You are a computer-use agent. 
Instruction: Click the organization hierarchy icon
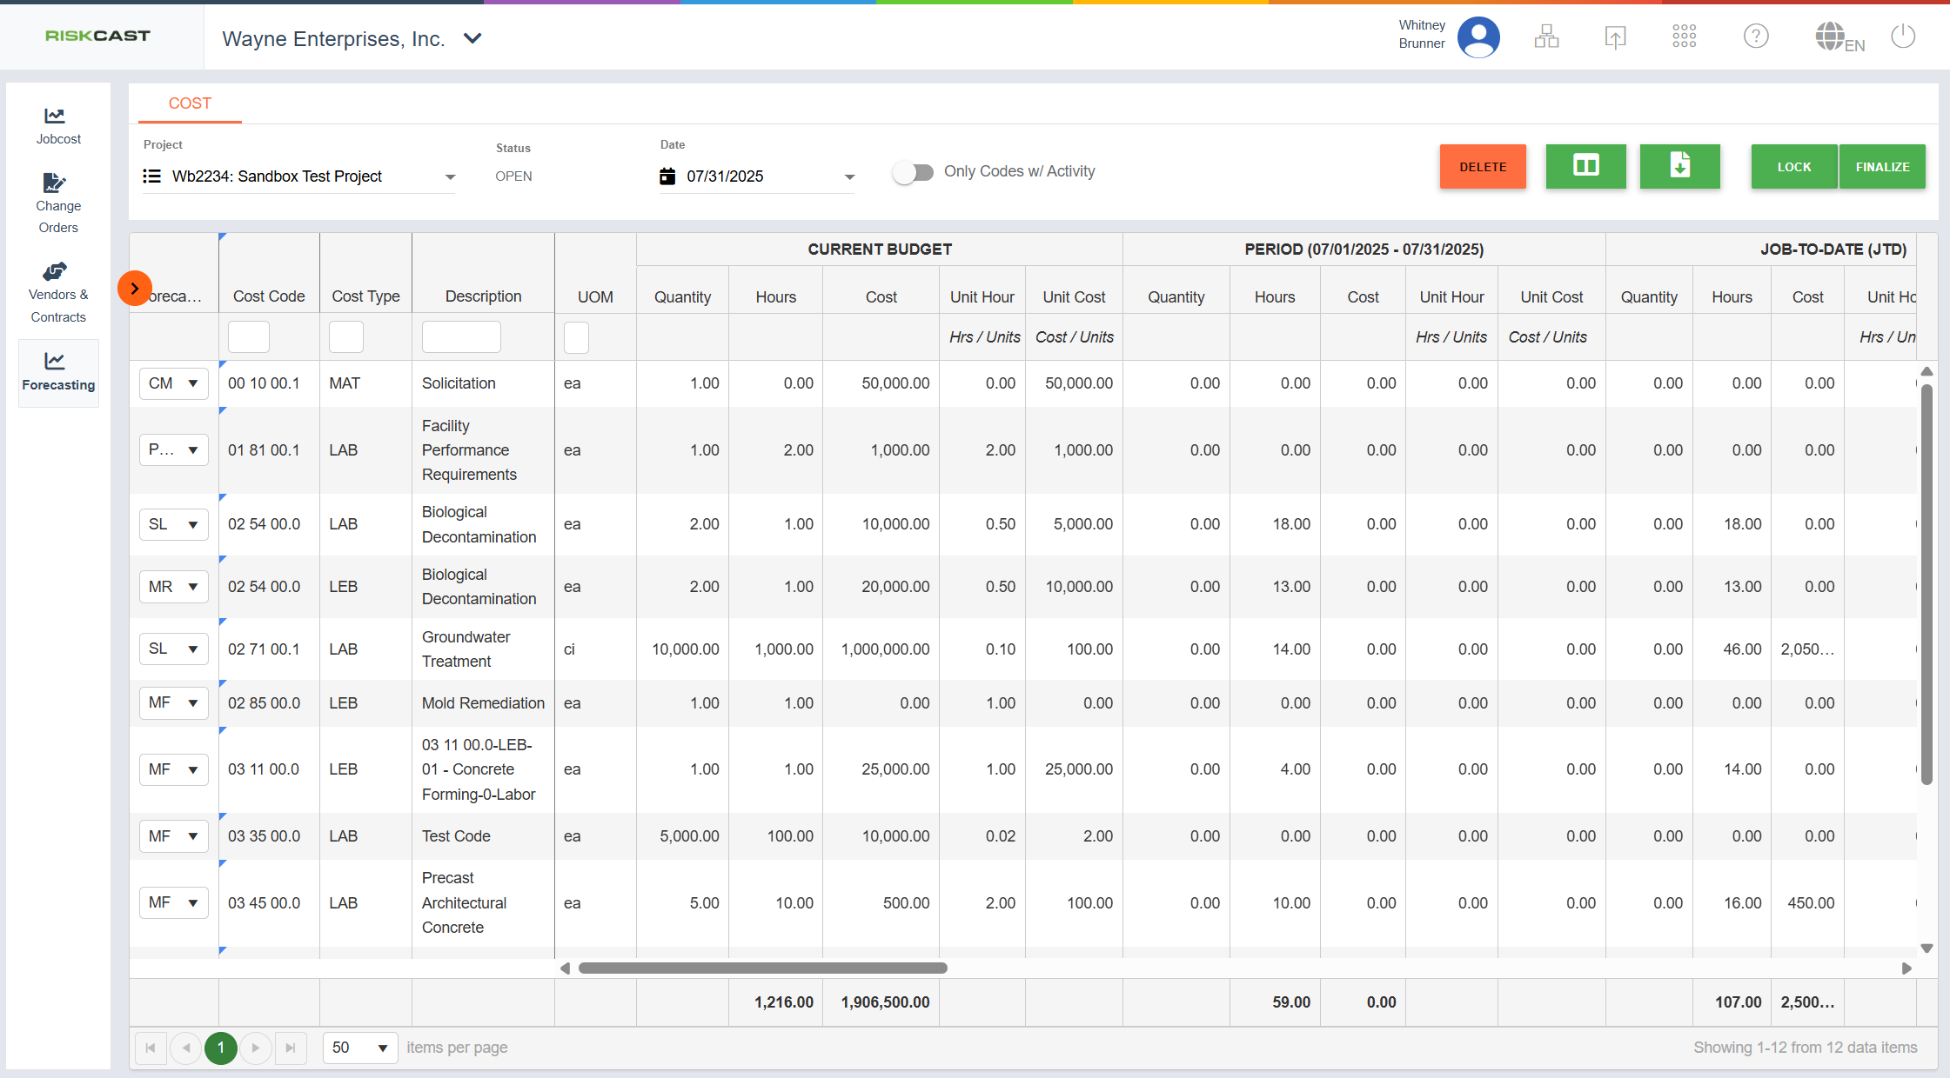click(1546, 37)
